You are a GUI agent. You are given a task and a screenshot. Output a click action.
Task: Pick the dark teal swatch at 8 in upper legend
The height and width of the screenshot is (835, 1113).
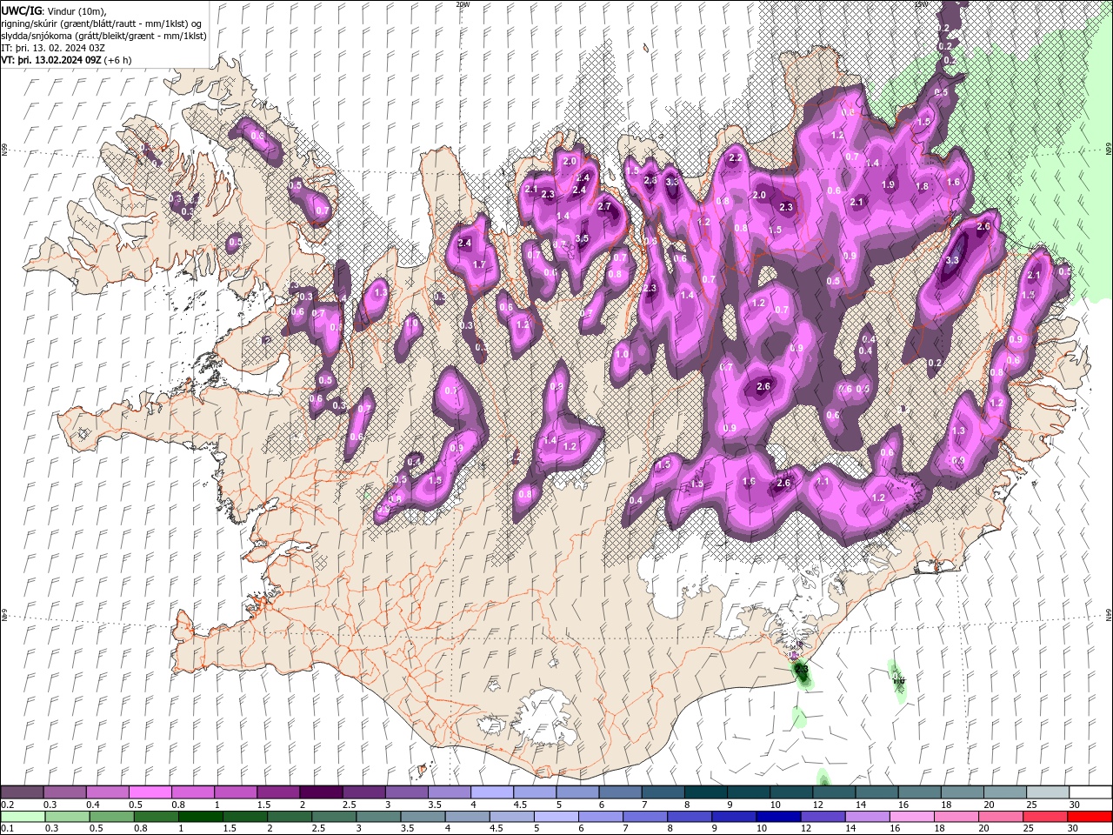(704, 792)
